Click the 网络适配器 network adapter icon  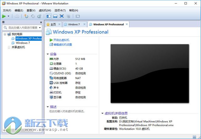[x=51, y=78]
